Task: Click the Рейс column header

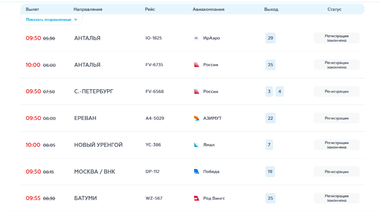Action: pos(150,9)
